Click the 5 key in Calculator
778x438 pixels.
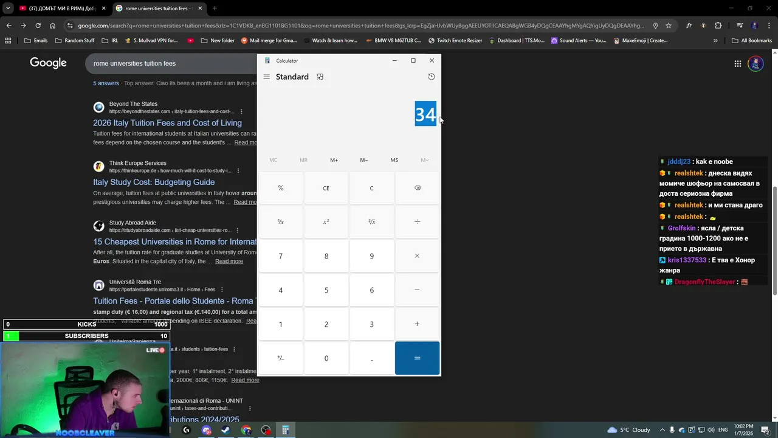coord(326,290)
